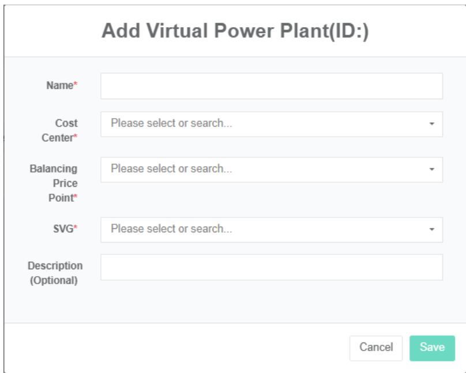Click the Description (Optional) label

pyautogui.click(x=55, y=273)
